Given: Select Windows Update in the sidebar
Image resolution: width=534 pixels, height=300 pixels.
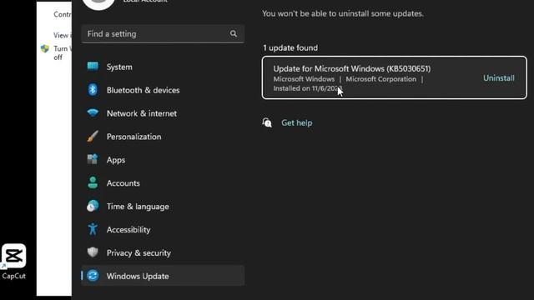Looking at the screenshot, I should click(x=163, y=276).
